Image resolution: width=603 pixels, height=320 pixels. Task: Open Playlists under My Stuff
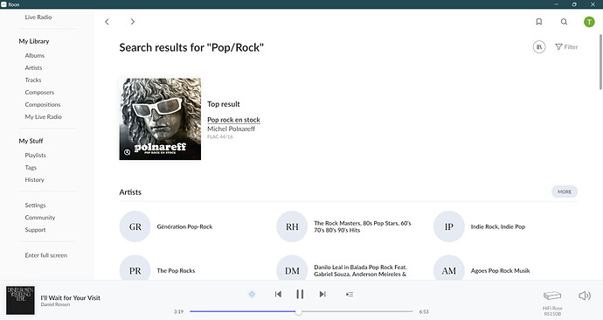pos(35,156)
